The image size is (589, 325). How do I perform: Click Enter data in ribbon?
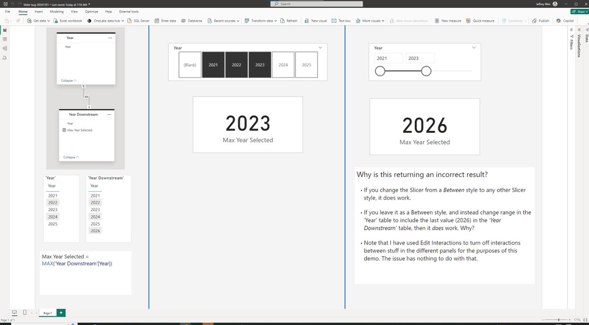tap(165, 21)
